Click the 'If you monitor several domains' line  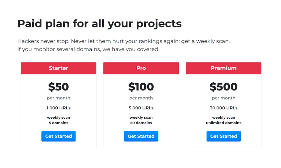point(88,50)
